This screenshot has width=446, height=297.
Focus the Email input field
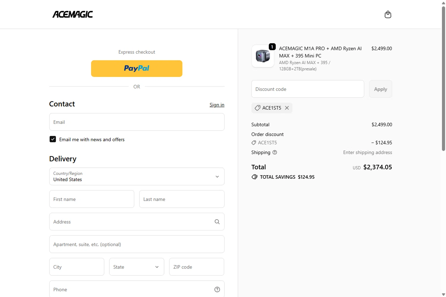[x=137, y=122]
